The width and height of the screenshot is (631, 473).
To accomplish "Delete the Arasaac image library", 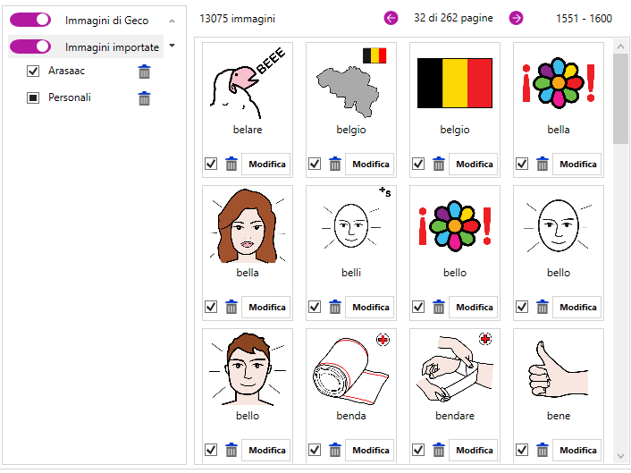I will pos(144,72).
